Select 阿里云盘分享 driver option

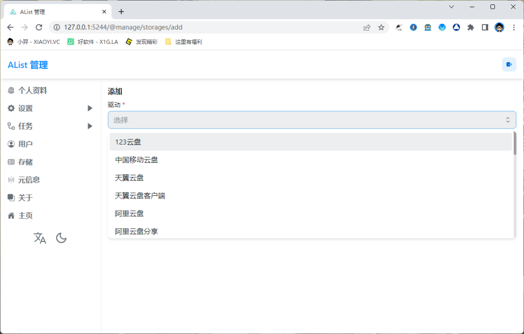(x=311, y=231)
